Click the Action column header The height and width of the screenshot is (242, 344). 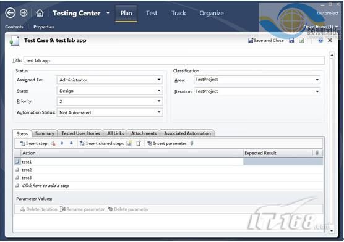[132, 153]
